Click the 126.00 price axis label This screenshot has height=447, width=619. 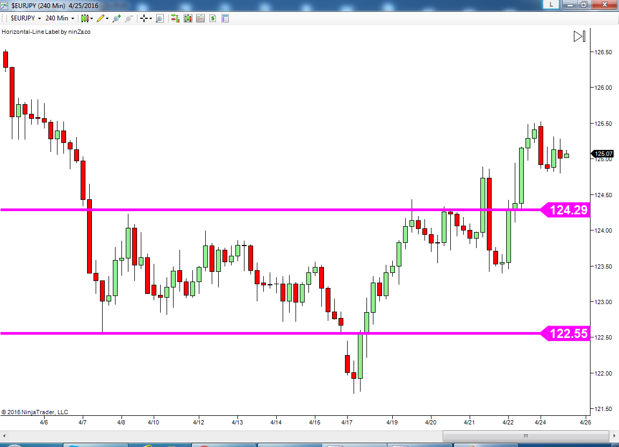tap(603, 88)
